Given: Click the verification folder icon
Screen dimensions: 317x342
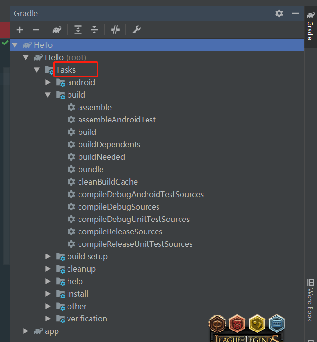Looking at the screenshot, I should (60, 319).
